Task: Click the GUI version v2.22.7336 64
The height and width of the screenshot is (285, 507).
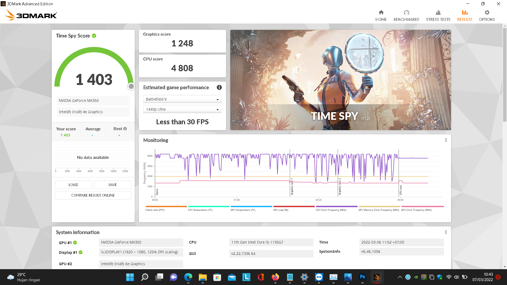Action: (x=271, y=254)
